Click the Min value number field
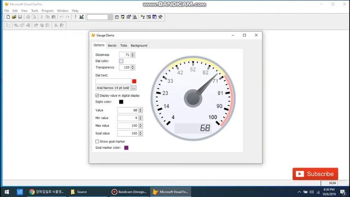 click(128, 118)
